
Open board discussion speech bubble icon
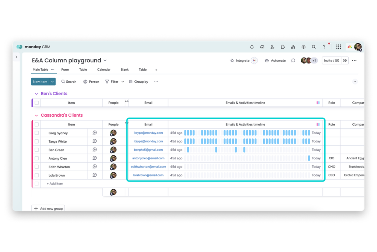[293, 61]
